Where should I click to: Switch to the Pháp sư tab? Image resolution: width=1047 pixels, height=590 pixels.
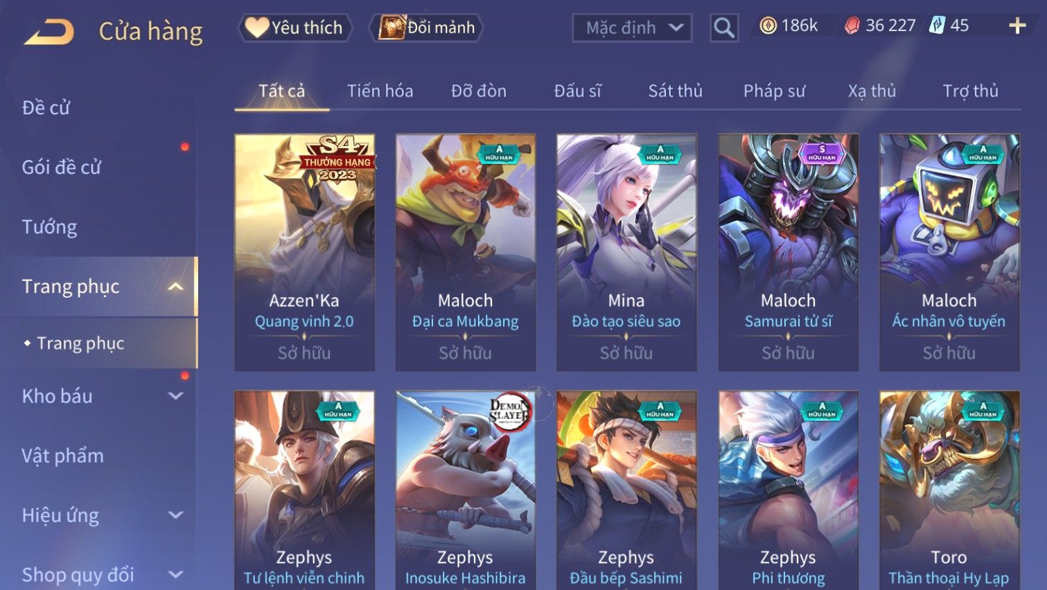pos(774,91)
